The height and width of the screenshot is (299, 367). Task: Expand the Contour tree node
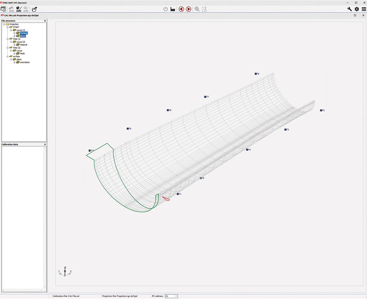point(14,33)
